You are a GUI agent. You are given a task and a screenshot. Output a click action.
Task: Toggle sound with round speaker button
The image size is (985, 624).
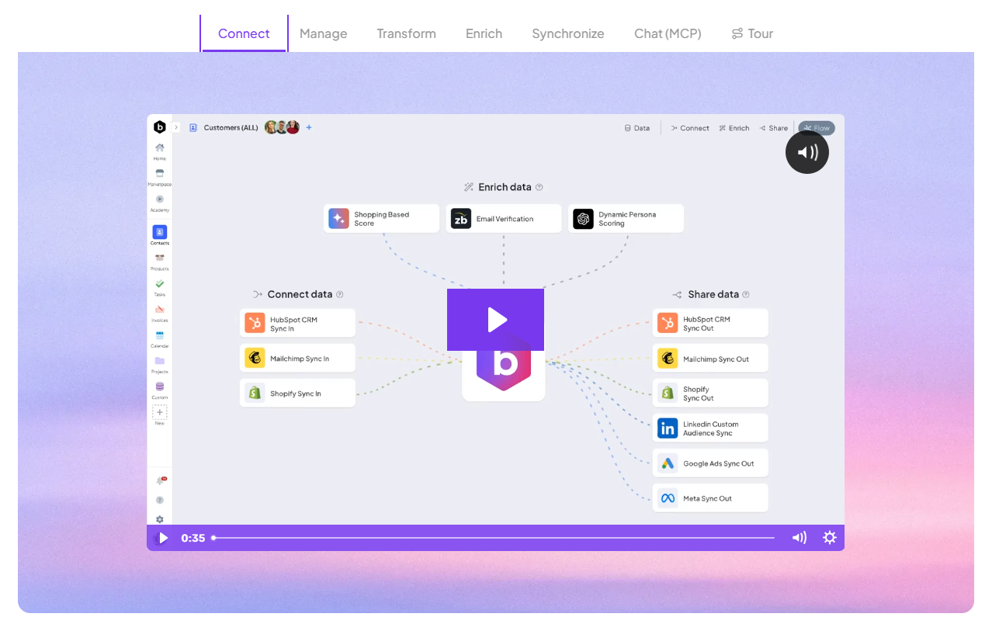[807, 152]
